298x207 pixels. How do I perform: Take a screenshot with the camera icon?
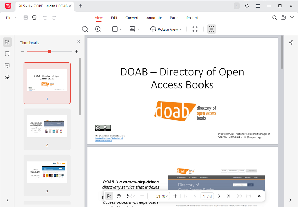283,18
